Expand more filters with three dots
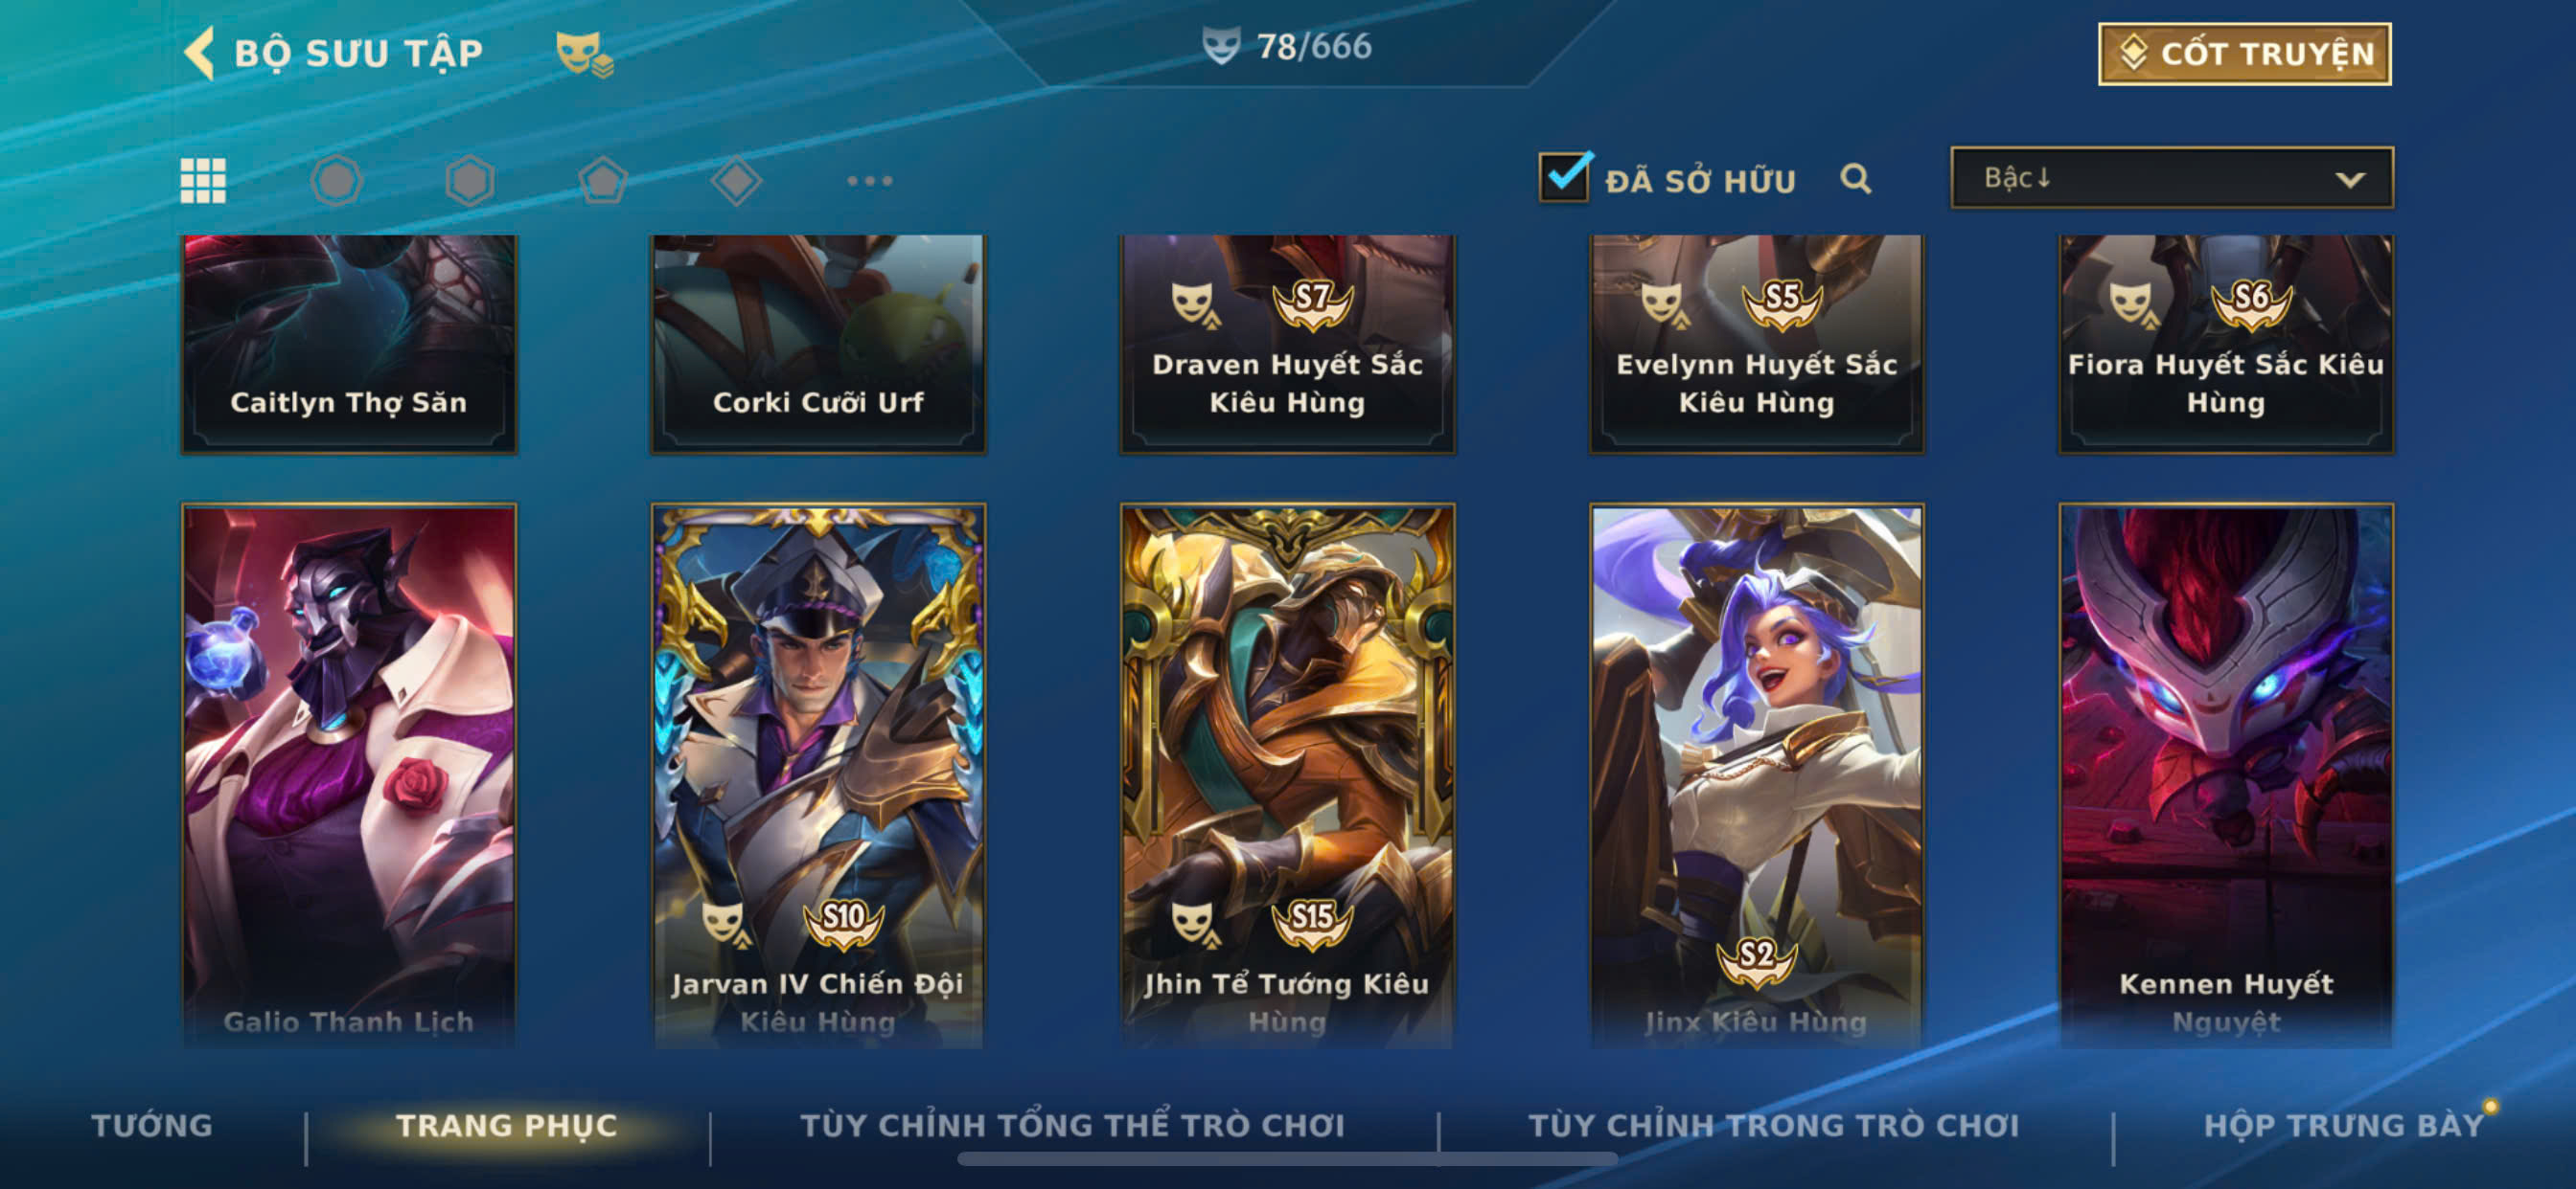The width and height of the screenshot is (2576, 1189). [x=869, y=181]
